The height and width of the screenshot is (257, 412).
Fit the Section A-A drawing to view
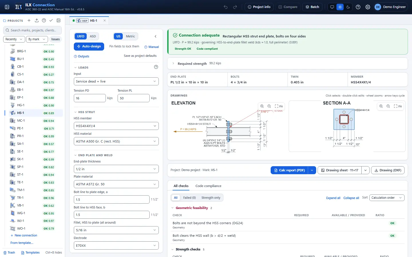coord(398,106)
